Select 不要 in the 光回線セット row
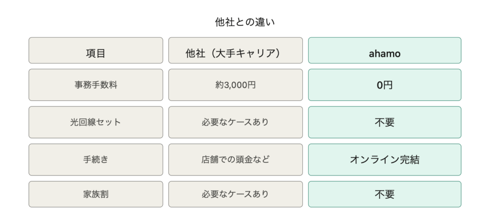Image resolution: width=490 pixels, height=216 pixels. point(384,122)
